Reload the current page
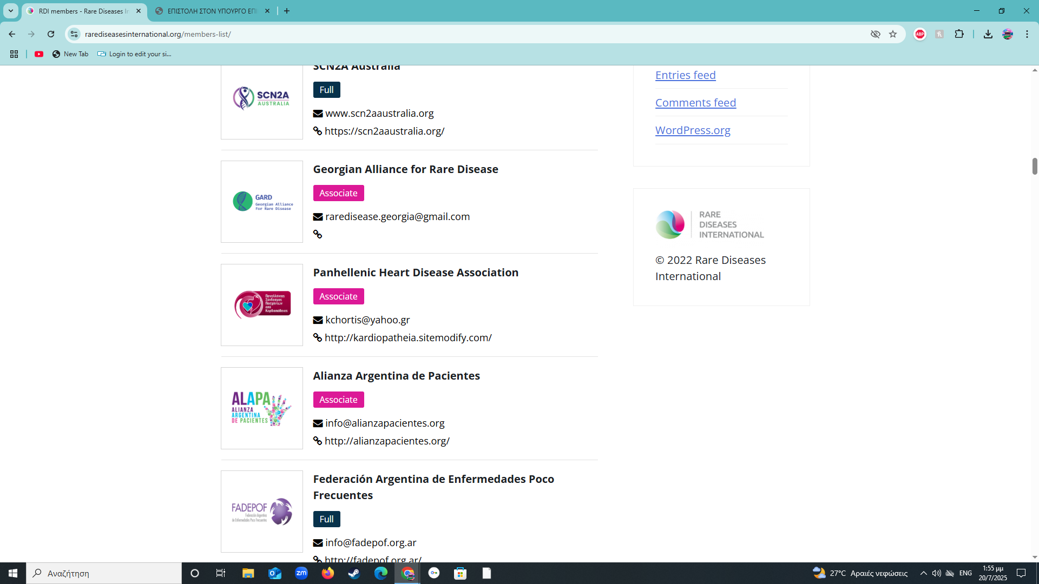Viewport: 1039px width, 584px height. click(51, 34)
